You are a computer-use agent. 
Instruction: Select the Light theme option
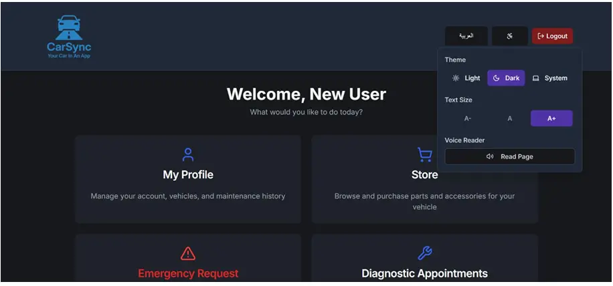coord(466,78)
